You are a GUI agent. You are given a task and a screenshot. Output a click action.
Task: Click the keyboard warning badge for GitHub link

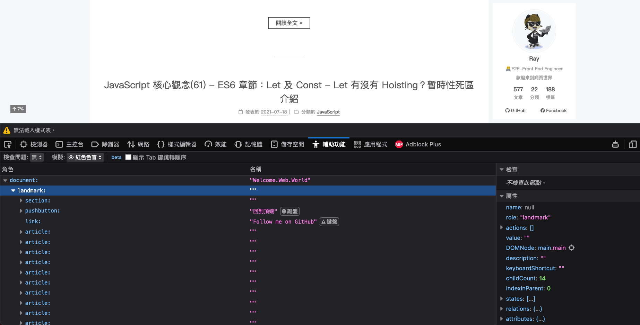(329, 222)
